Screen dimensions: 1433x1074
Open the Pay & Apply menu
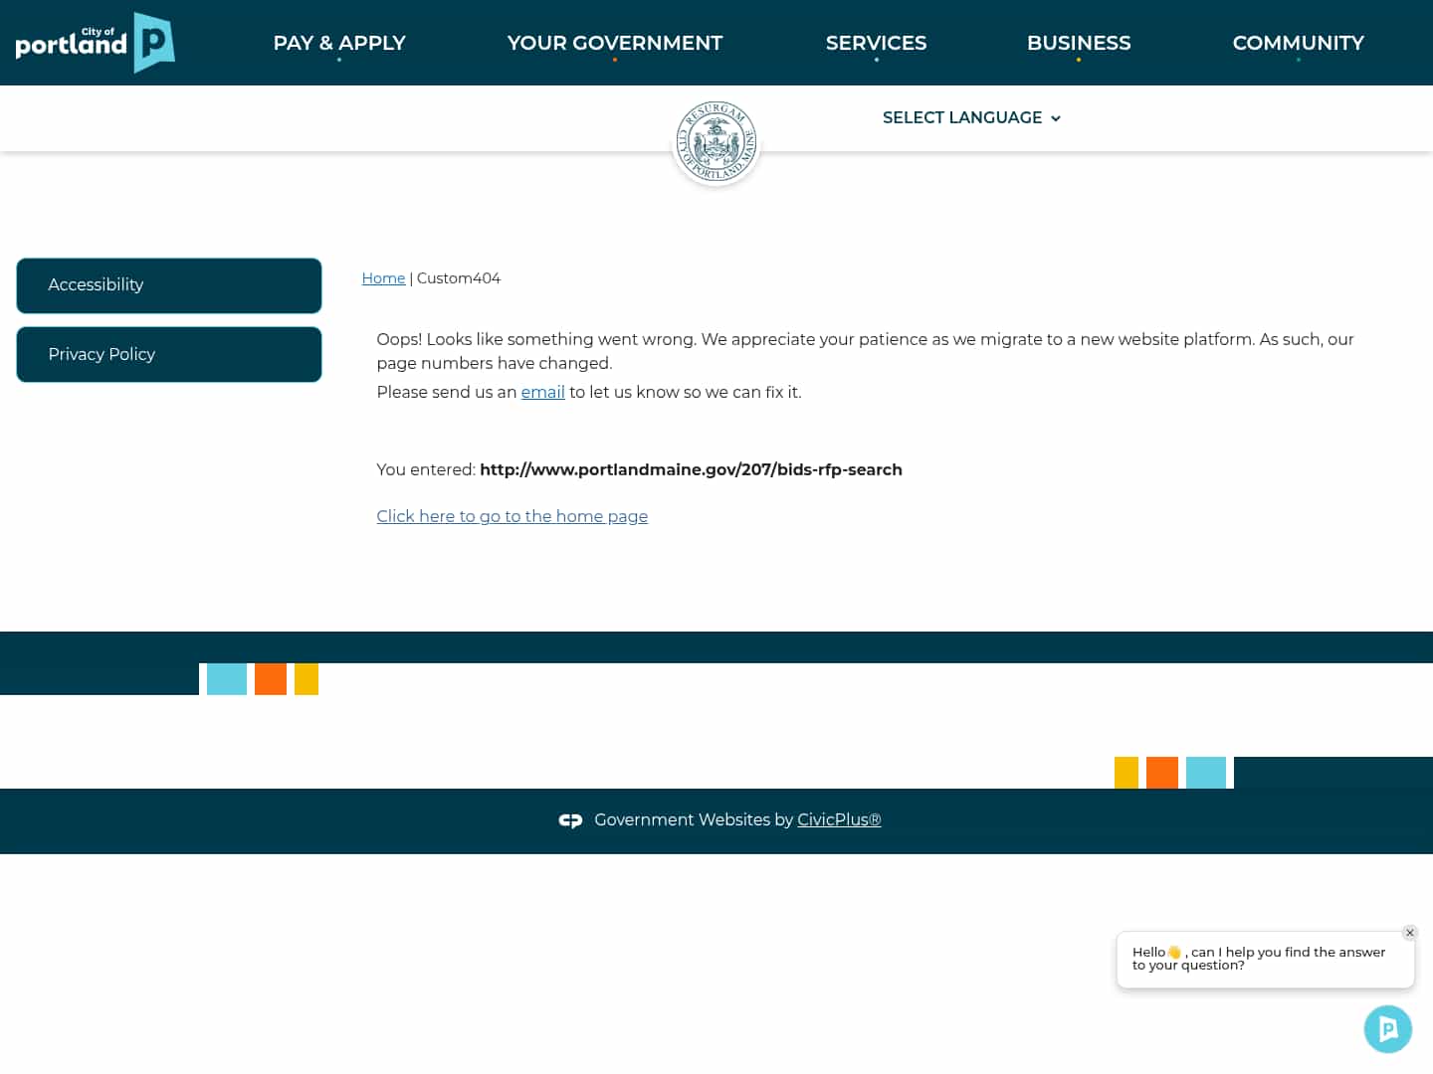click(x=339, y=42)
